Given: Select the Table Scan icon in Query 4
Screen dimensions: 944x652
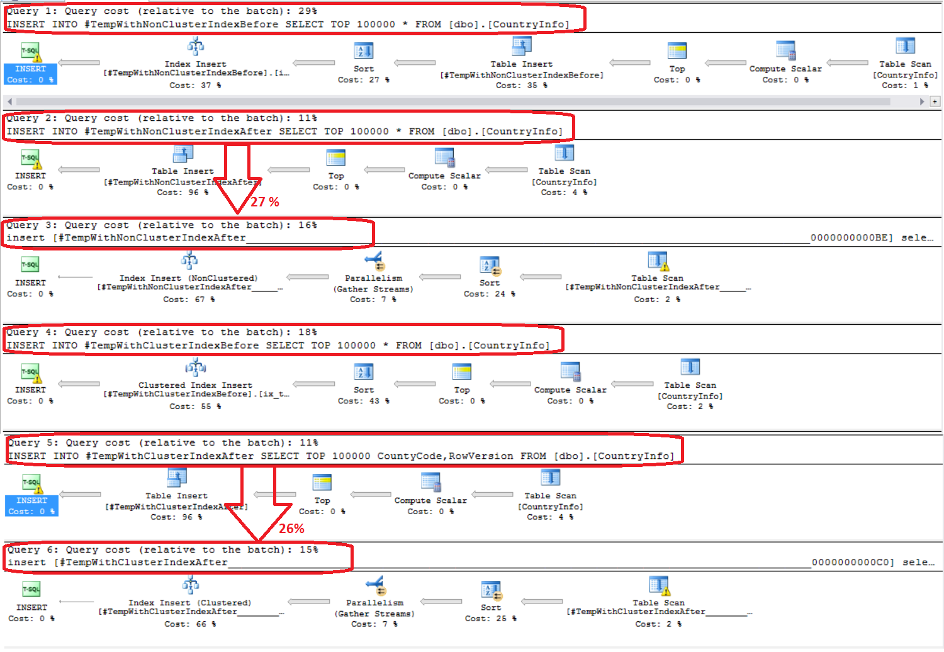Looking at the screenshot, I should 690,368.
